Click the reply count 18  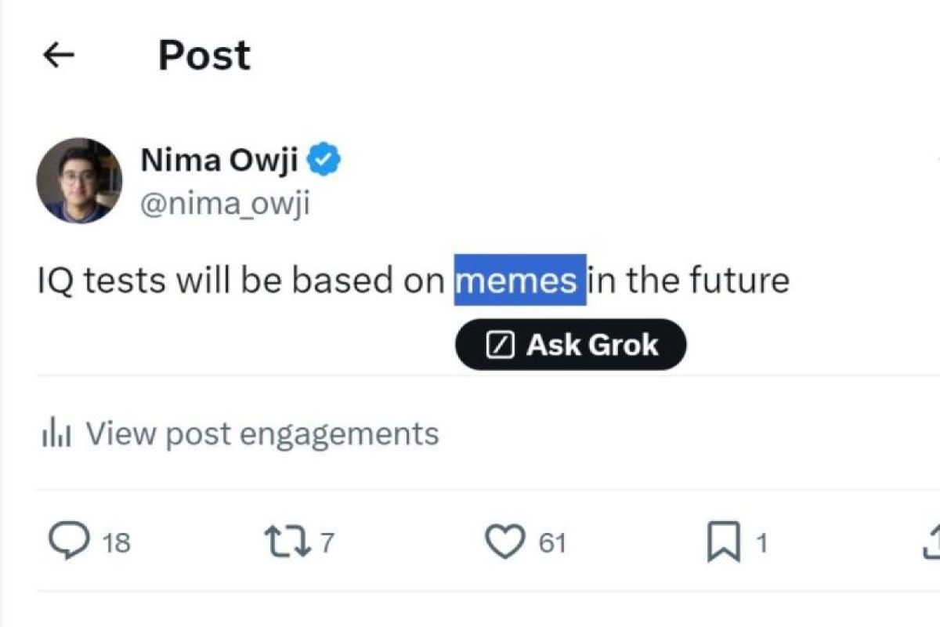(x=116, y=543)
